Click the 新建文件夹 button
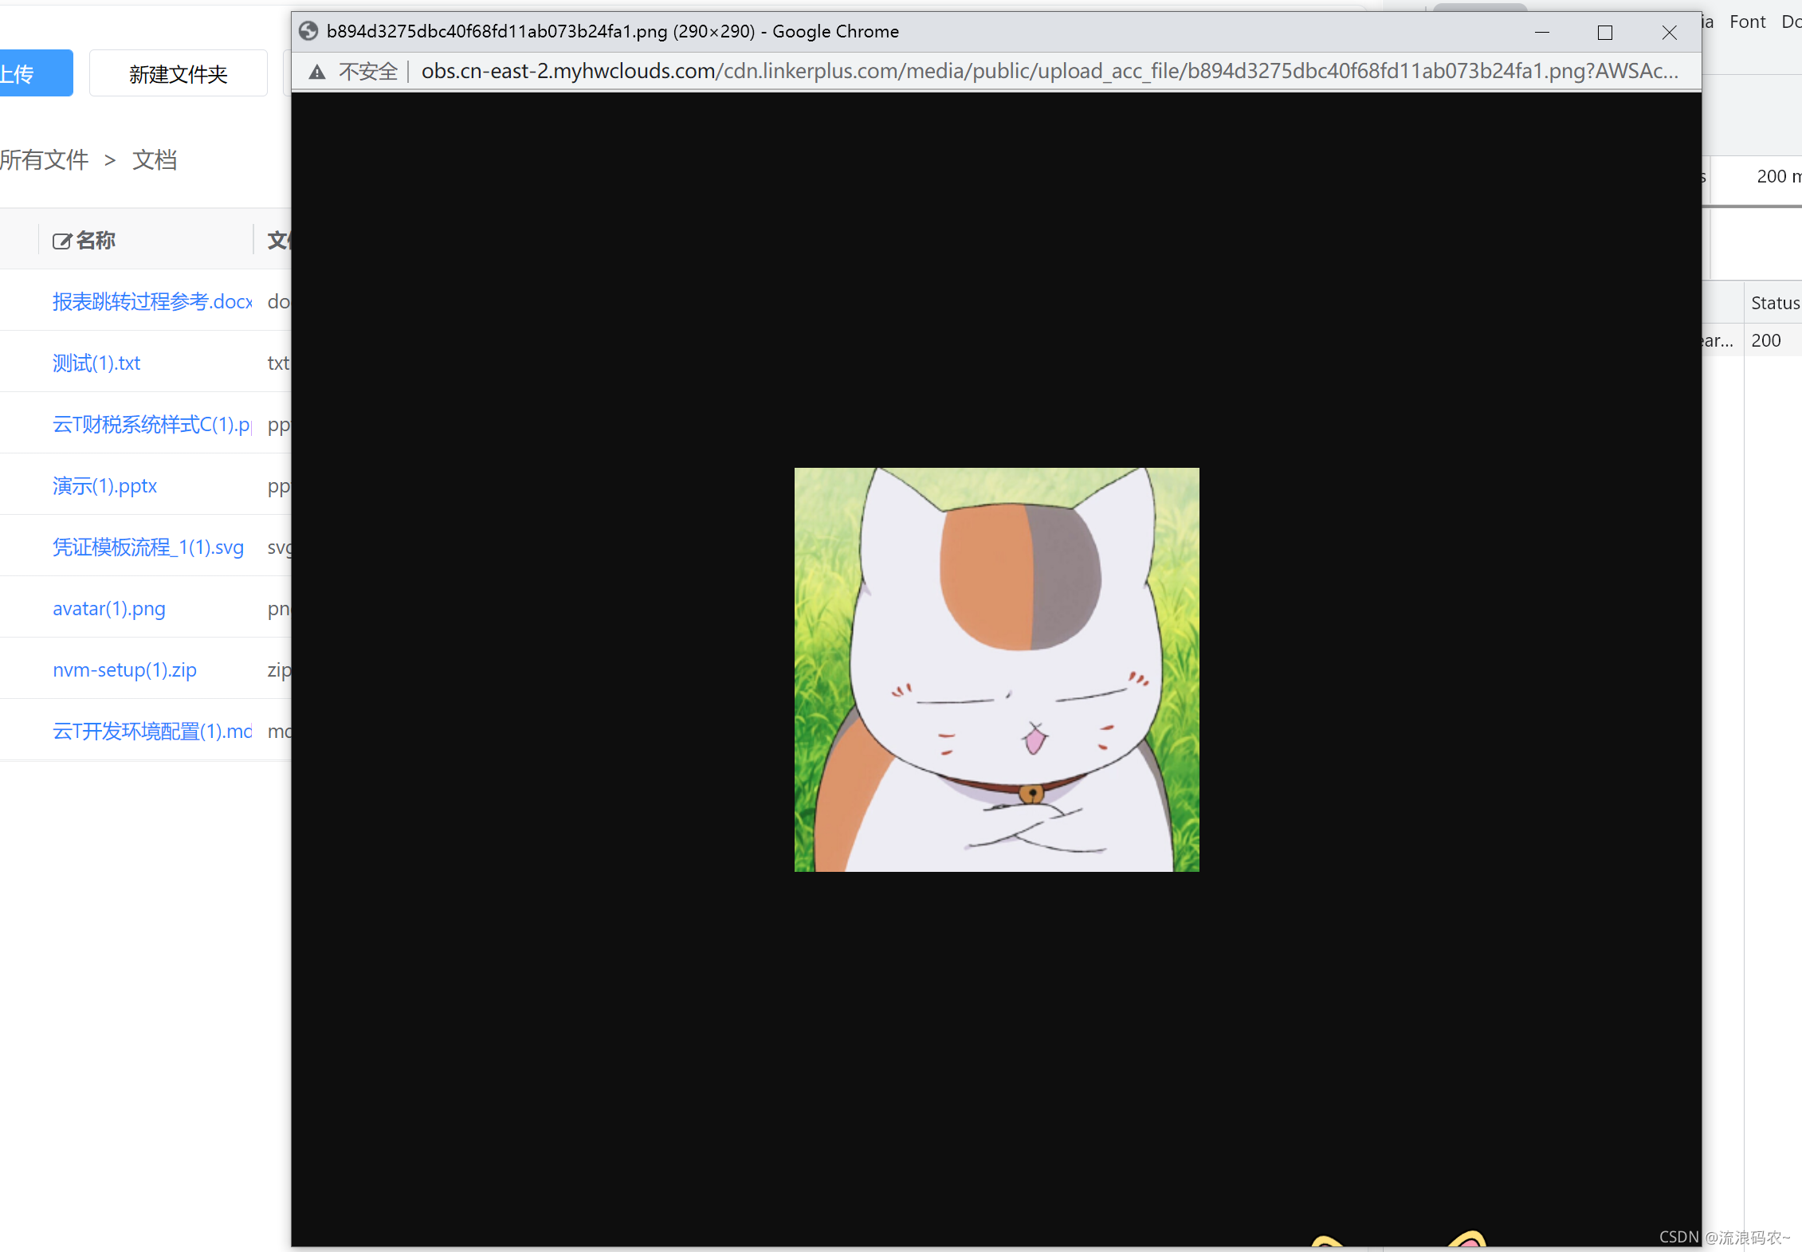This screenshot has height=1252, width=1802. [x=179, y=73]
